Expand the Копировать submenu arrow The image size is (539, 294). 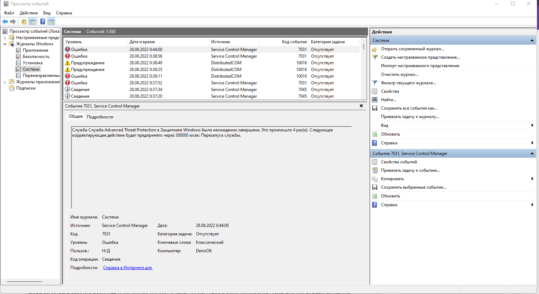pos(532,179)
